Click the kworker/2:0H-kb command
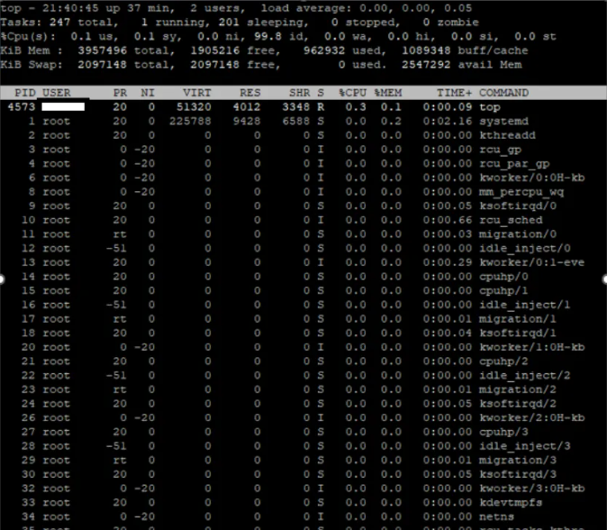This screenshot has height=530, width=607. (532, 417)
